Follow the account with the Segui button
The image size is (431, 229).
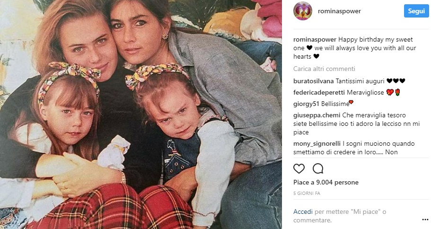point(416,11)
